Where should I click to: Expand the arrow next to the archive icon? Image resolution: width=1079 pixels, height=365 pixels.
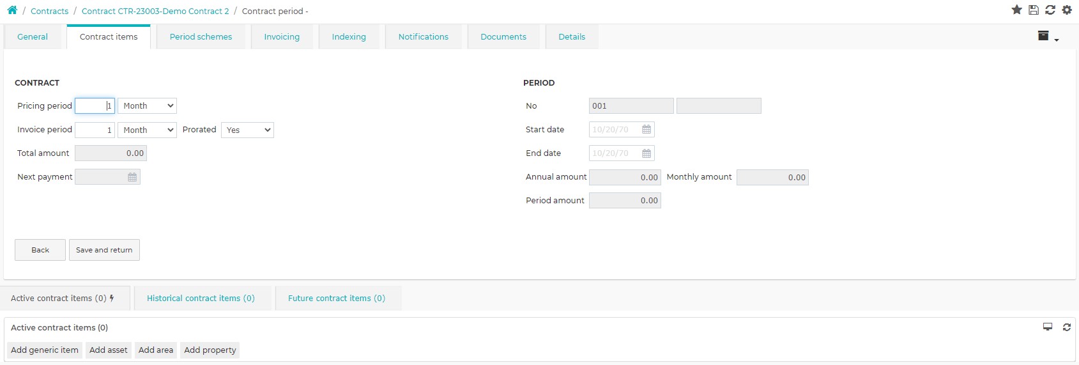(1057, 40)
